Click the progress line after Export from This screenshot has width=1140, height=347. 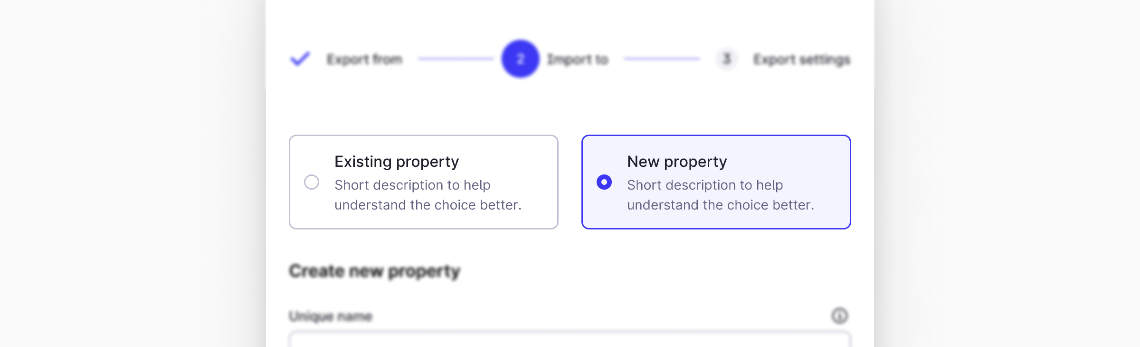[456, 59]
